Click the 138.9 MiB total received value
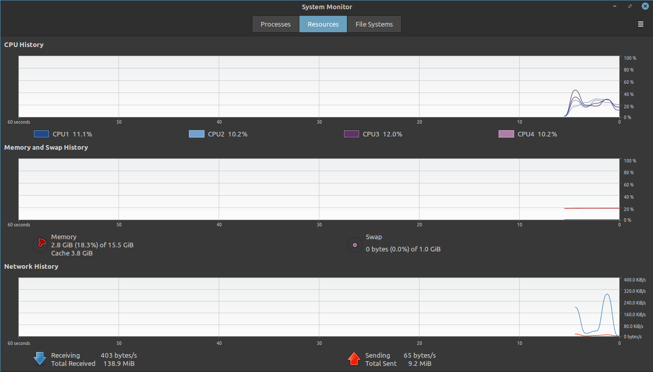 click(x=118, y=363)
